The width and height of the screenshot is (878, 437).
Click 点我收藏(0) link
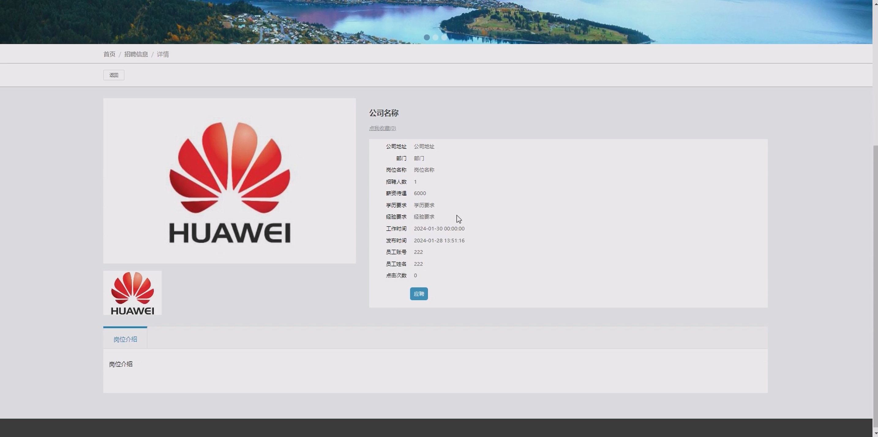click(382, 128)
